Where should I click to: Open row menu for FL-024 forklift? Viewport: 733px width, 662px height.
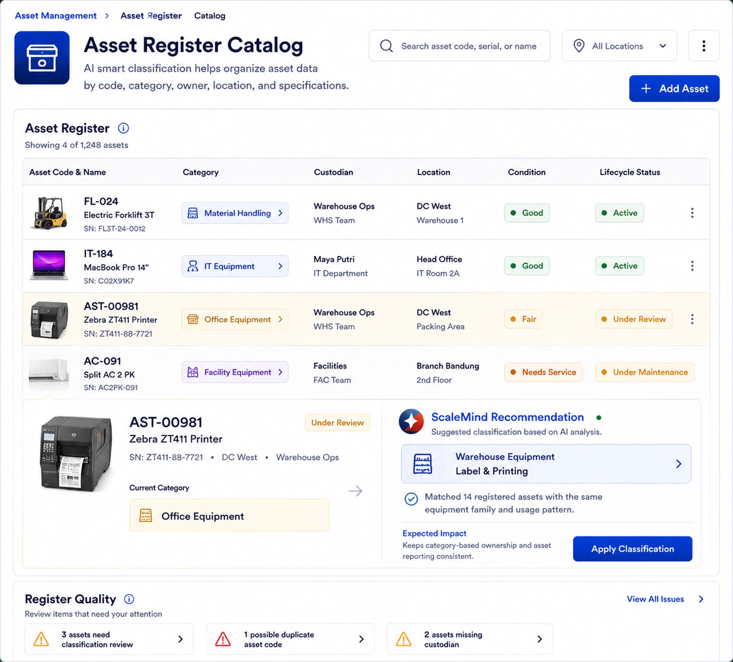click(692, 213)
